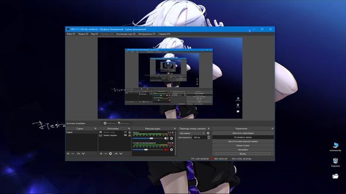Click the OBS logo in title bar
Viewport: 346px width, 194px height.
click(x=68, y=29)
